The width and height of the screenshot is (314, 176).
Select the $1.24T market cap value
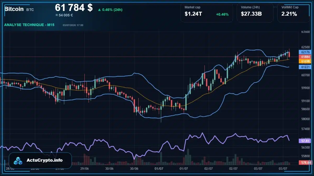(x=193, y=14)
